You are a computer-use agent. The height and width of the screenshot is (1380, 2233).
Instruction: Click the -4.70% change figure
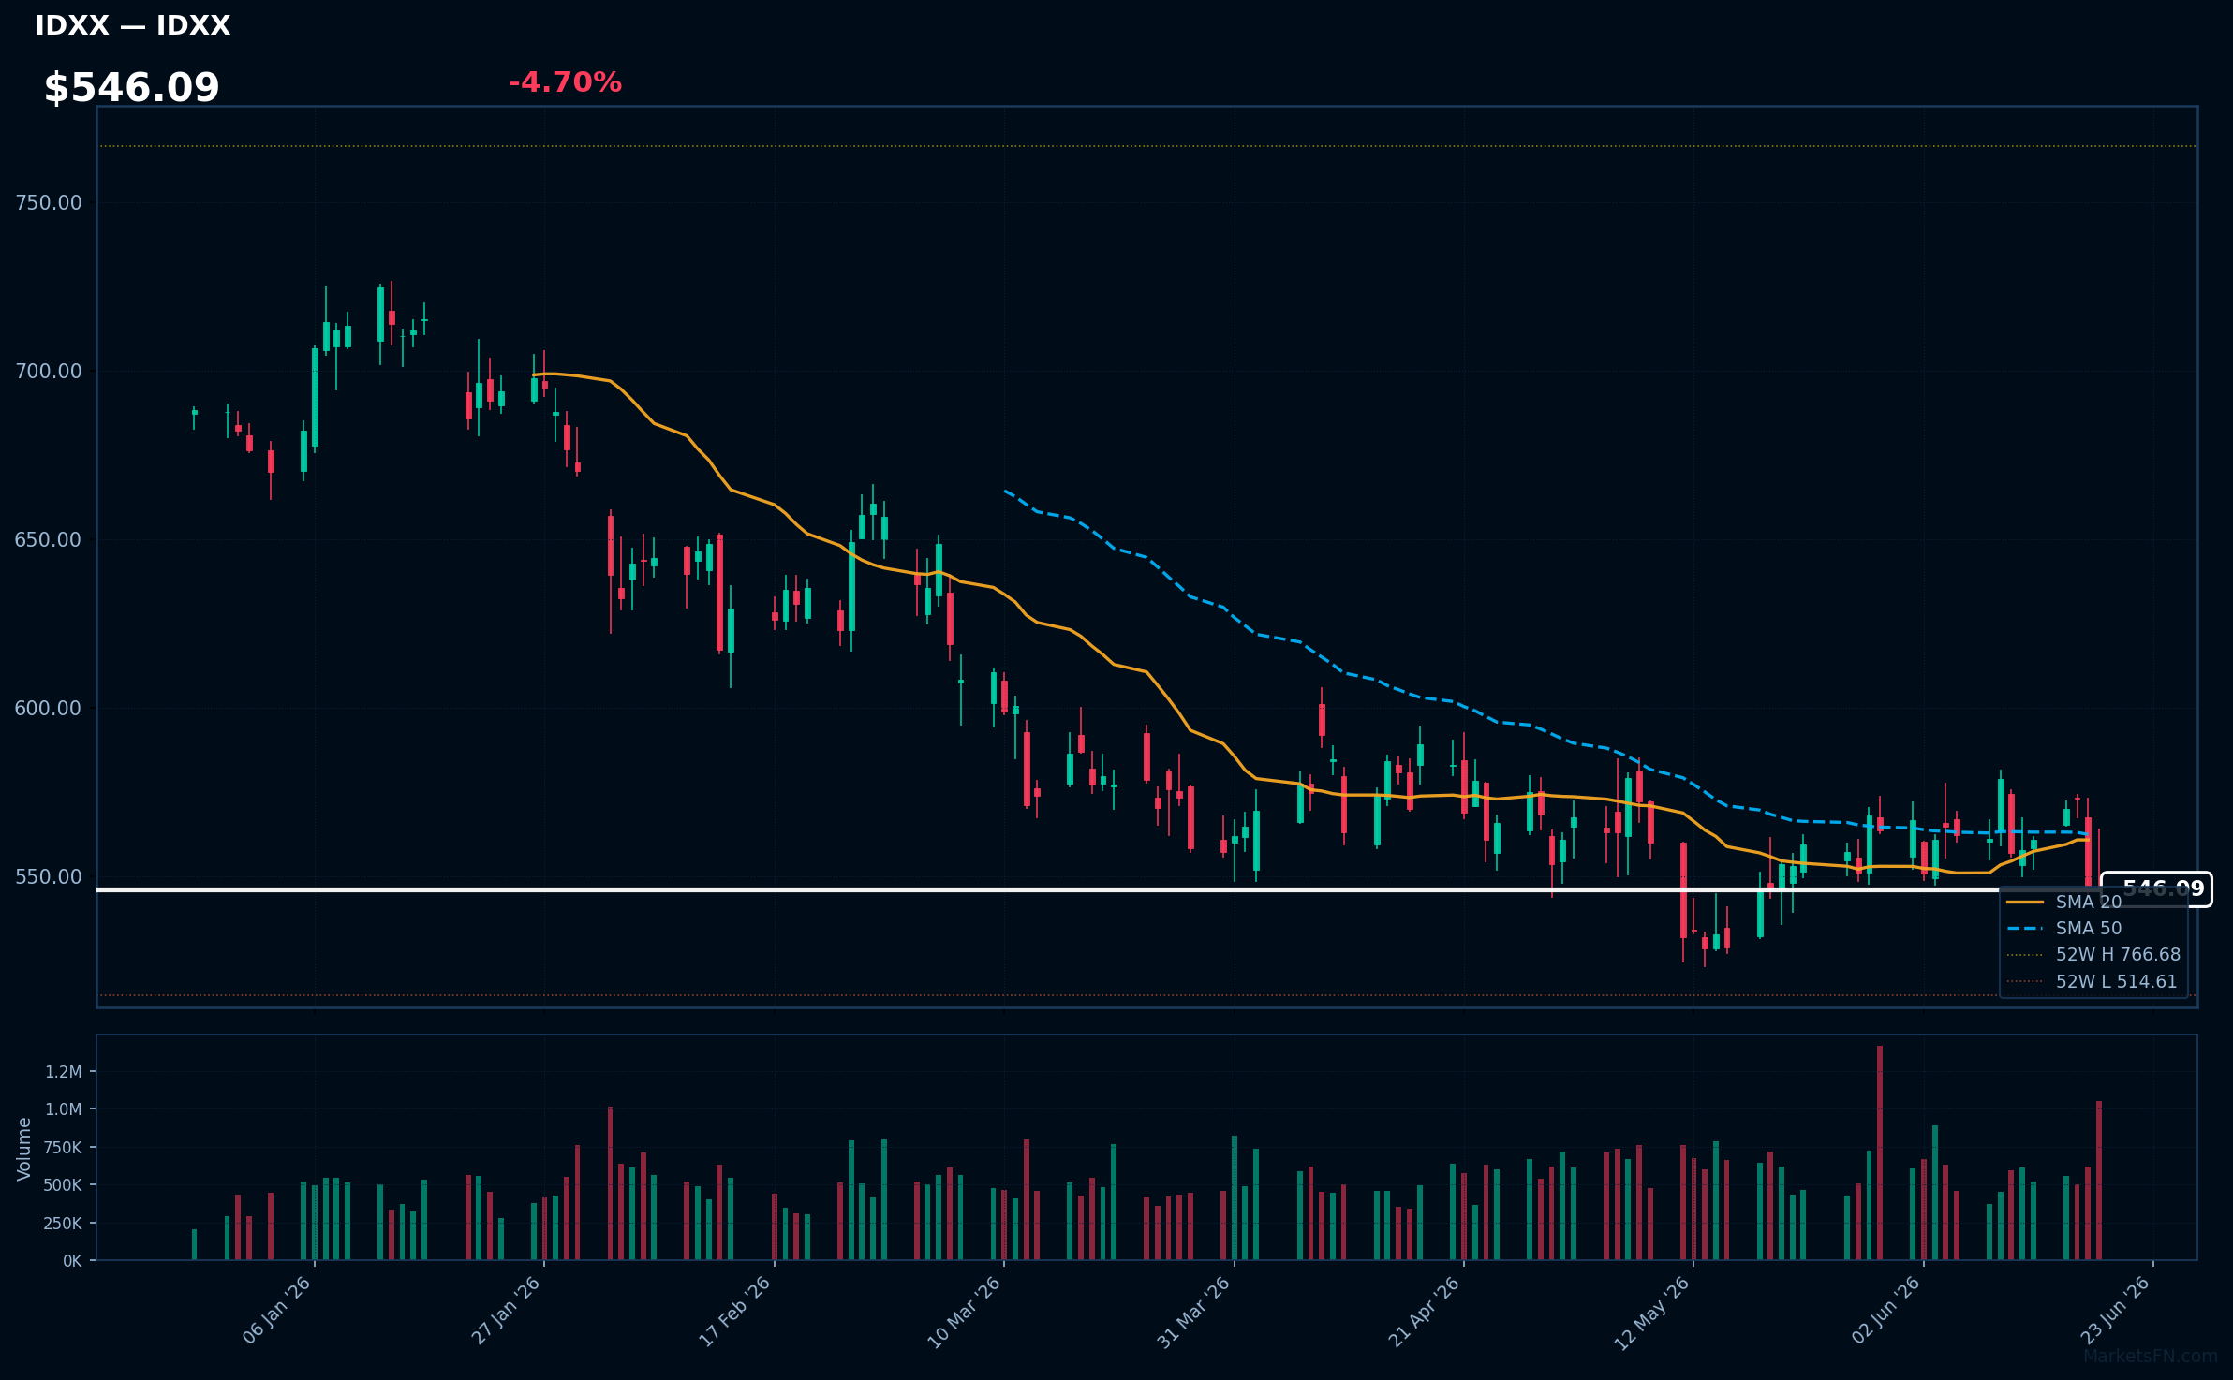565,82
